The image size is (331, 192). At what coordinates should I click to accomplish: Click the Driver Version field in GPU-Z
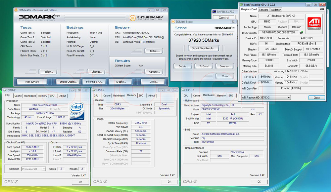[x=291, y=71]
